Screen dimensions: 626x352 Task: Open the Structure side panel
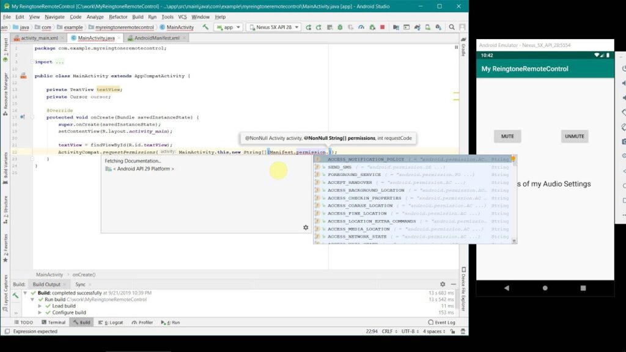[5, 210]
